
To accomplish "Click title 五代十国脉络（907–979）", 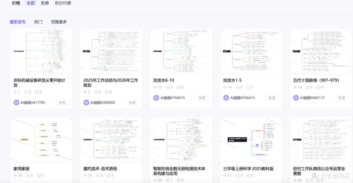I will click(316, 80).
